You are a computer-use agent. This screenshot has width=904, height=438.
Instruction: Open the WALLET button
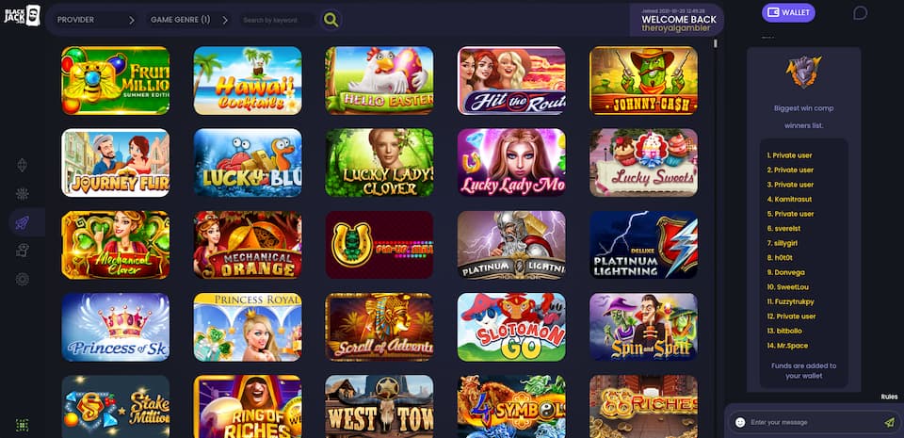[x=788, y=12]
